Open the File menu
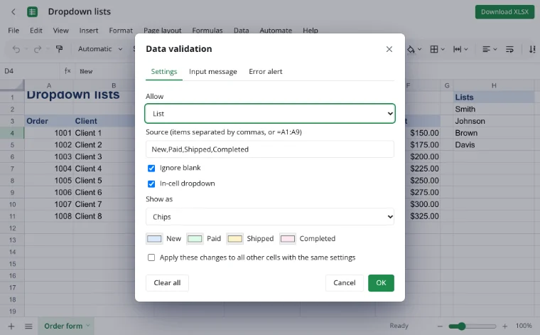 13,31
